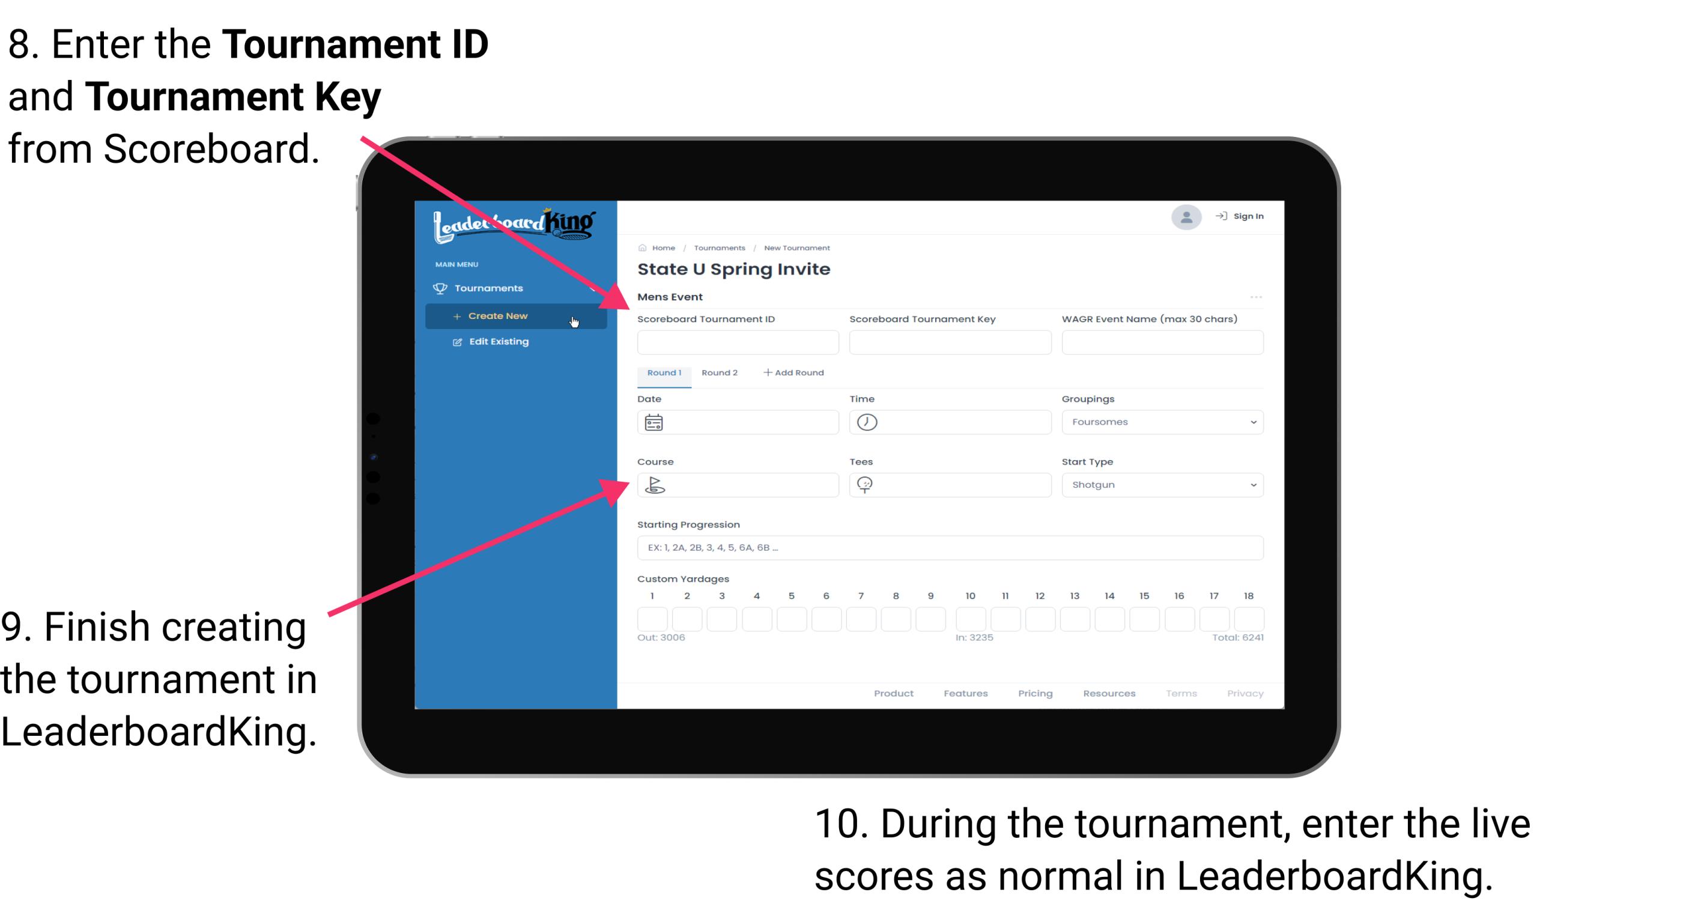1692x910 pixels.
Task: Select the Start Type dropdown Shotgun
Action: [x=1160, y=484]
